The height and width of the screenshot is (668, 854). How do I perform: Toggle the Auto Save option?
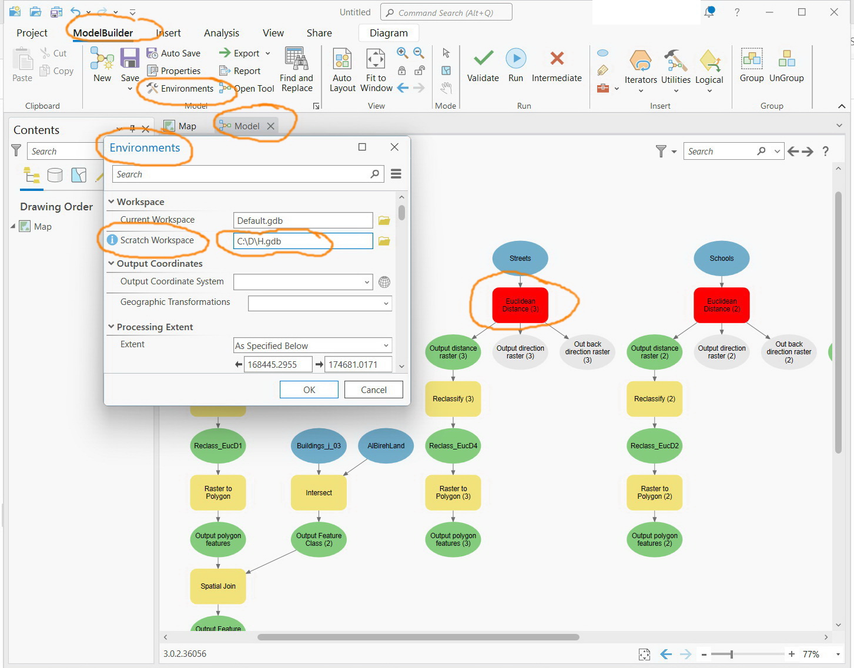(x=174, y=53)
